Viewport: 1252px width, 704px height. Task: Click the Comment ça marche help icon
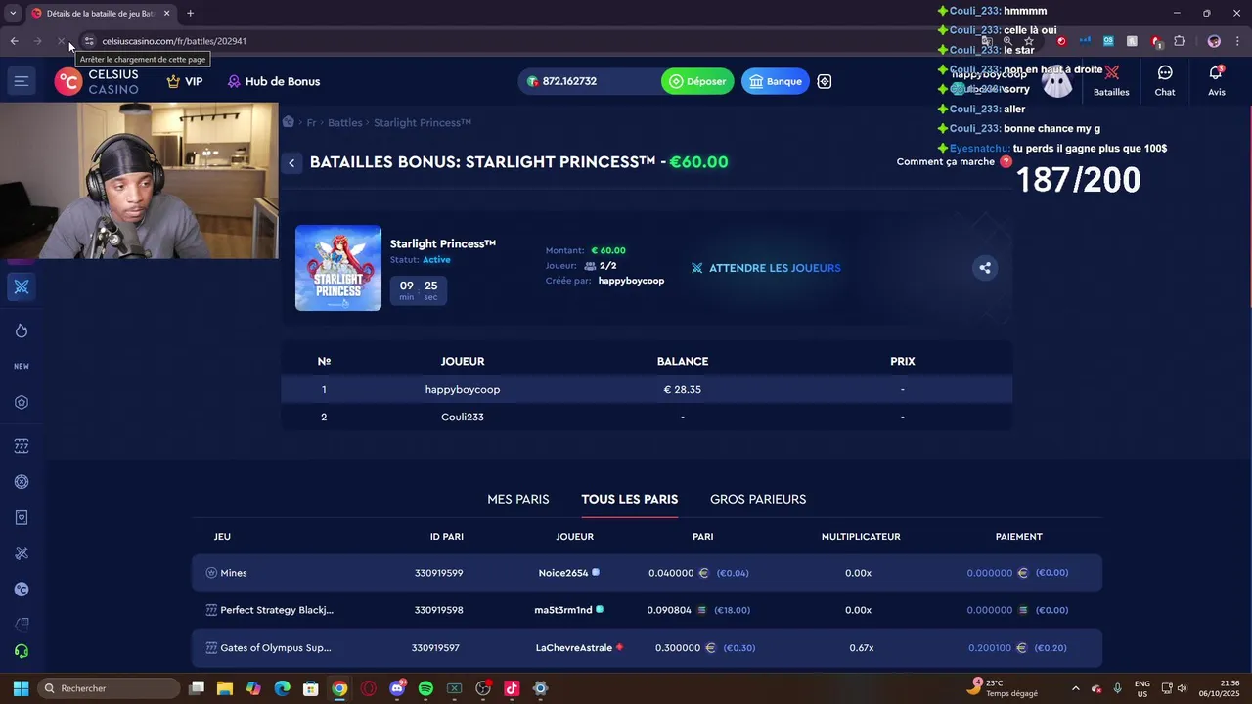click(x=1006, y=161)
